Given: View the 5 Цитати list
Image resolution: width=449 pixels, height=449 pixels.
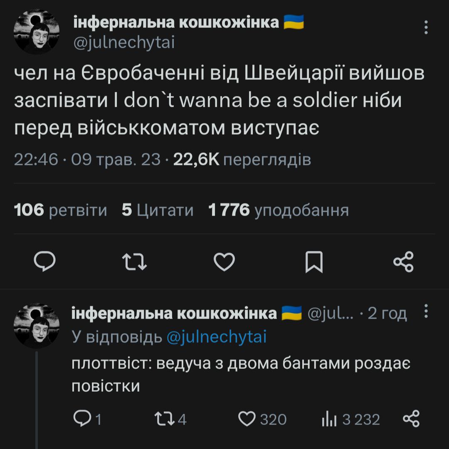Looking at the screenshot, I should click(158, 210).
